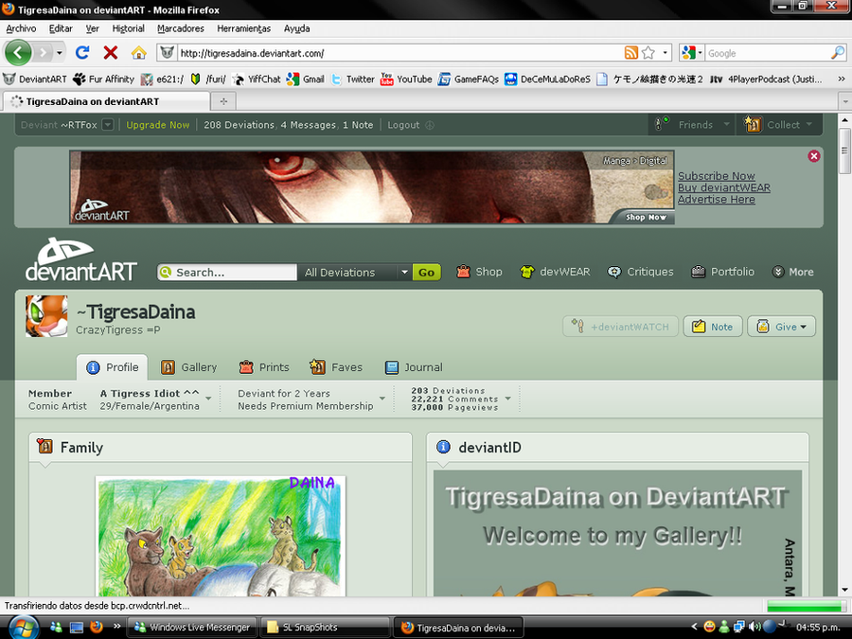Open the Ayuda menu
Viewport: 852px width, 639px height.
[296, 28]
